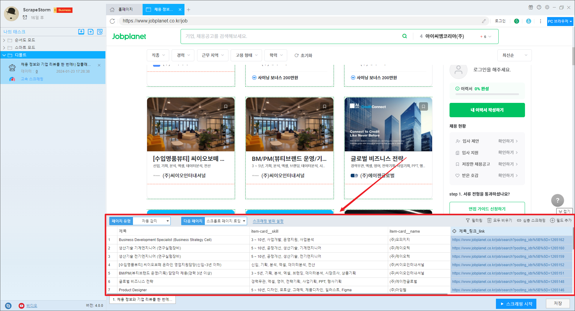Click the URL address field

pos(300,21)
